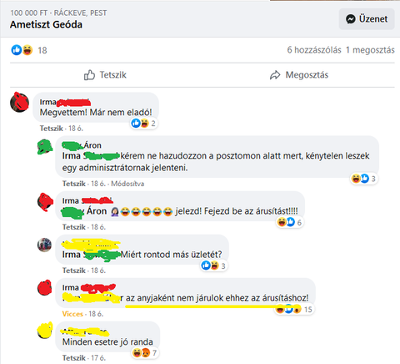Click the Vicces reaction label under Irma's reply
The width and height of the screenshot is (400, 364).
tap(72, 314)
